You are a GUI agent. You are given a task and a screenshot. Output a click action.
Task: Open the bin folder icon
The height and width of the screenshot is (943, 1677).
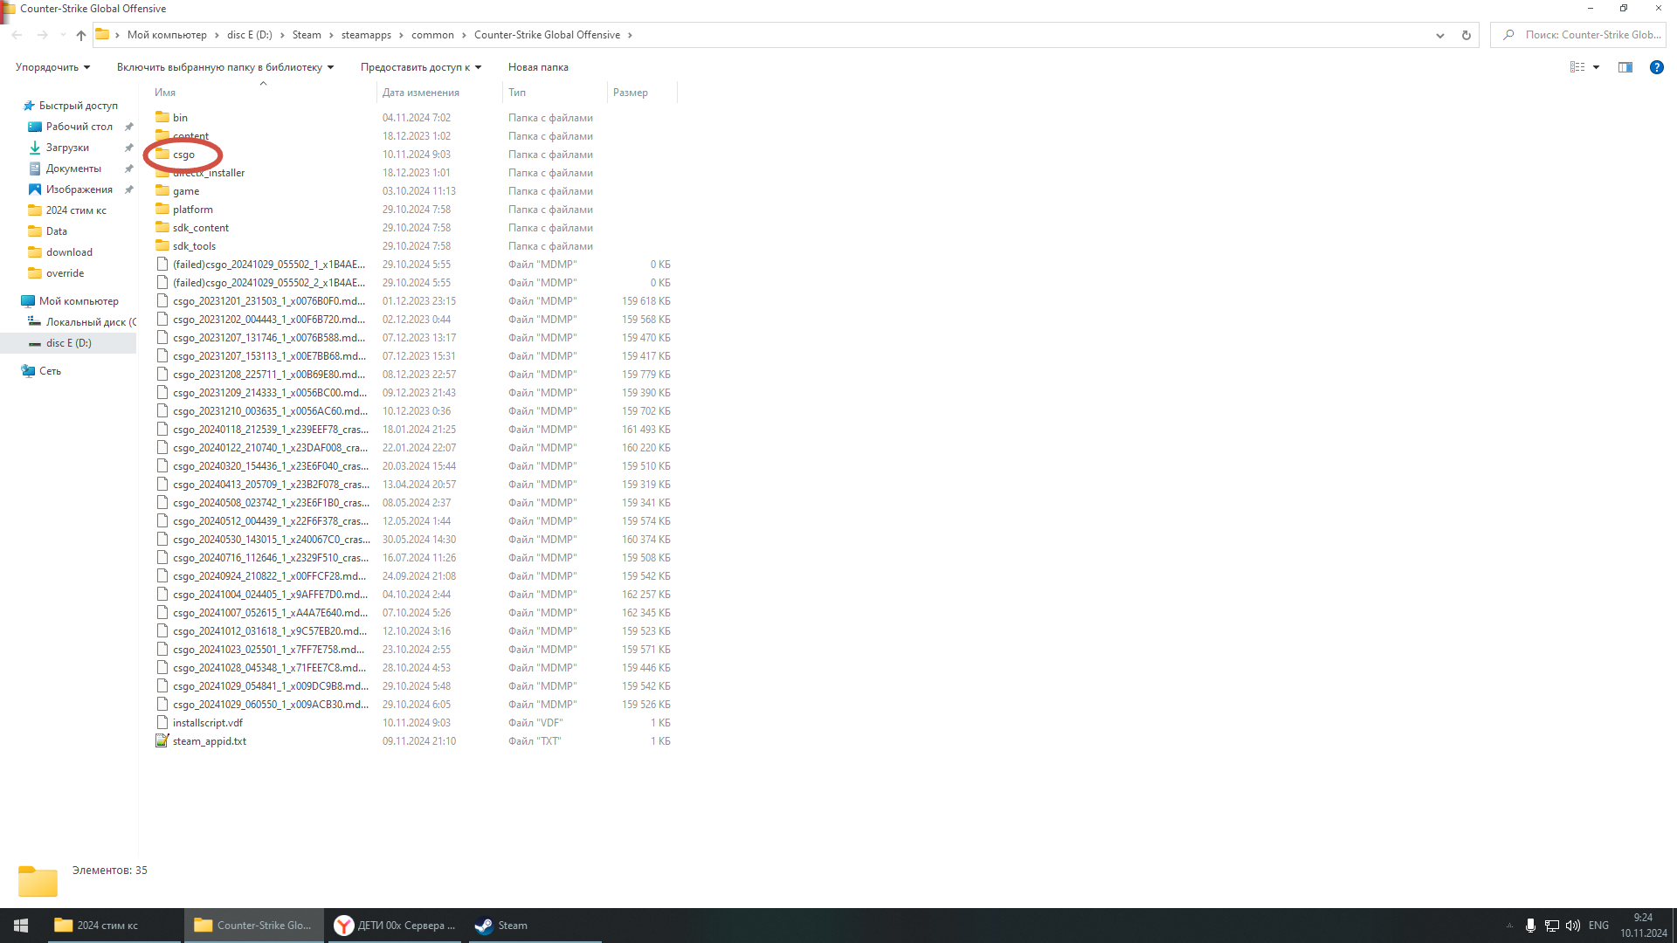point(162,117)
